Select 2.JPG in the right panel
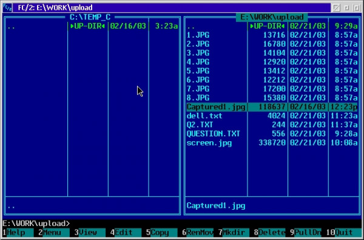 pos(272,44)
